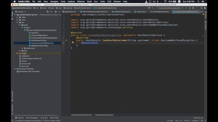Open the Apple menu
Screen dimensions: 218x122
tap(15, 1)
